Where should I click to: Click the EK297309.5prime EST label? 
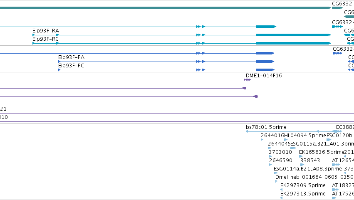pyautogui.click(x=303, y=185)
